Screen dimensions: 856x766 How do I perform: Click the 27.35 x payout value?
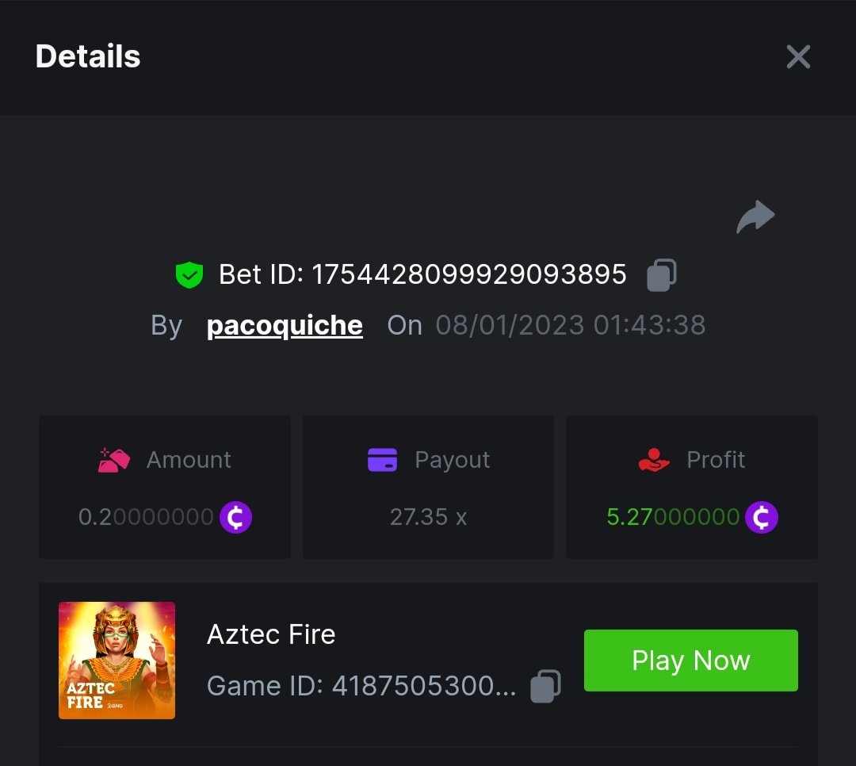pyautogui.click(x=428, y=518)
